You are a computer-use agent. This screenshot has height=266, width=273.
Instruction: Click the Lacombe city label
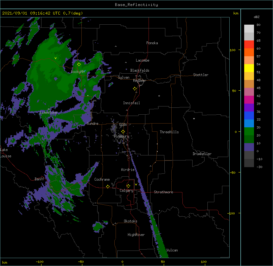(143, 60)
